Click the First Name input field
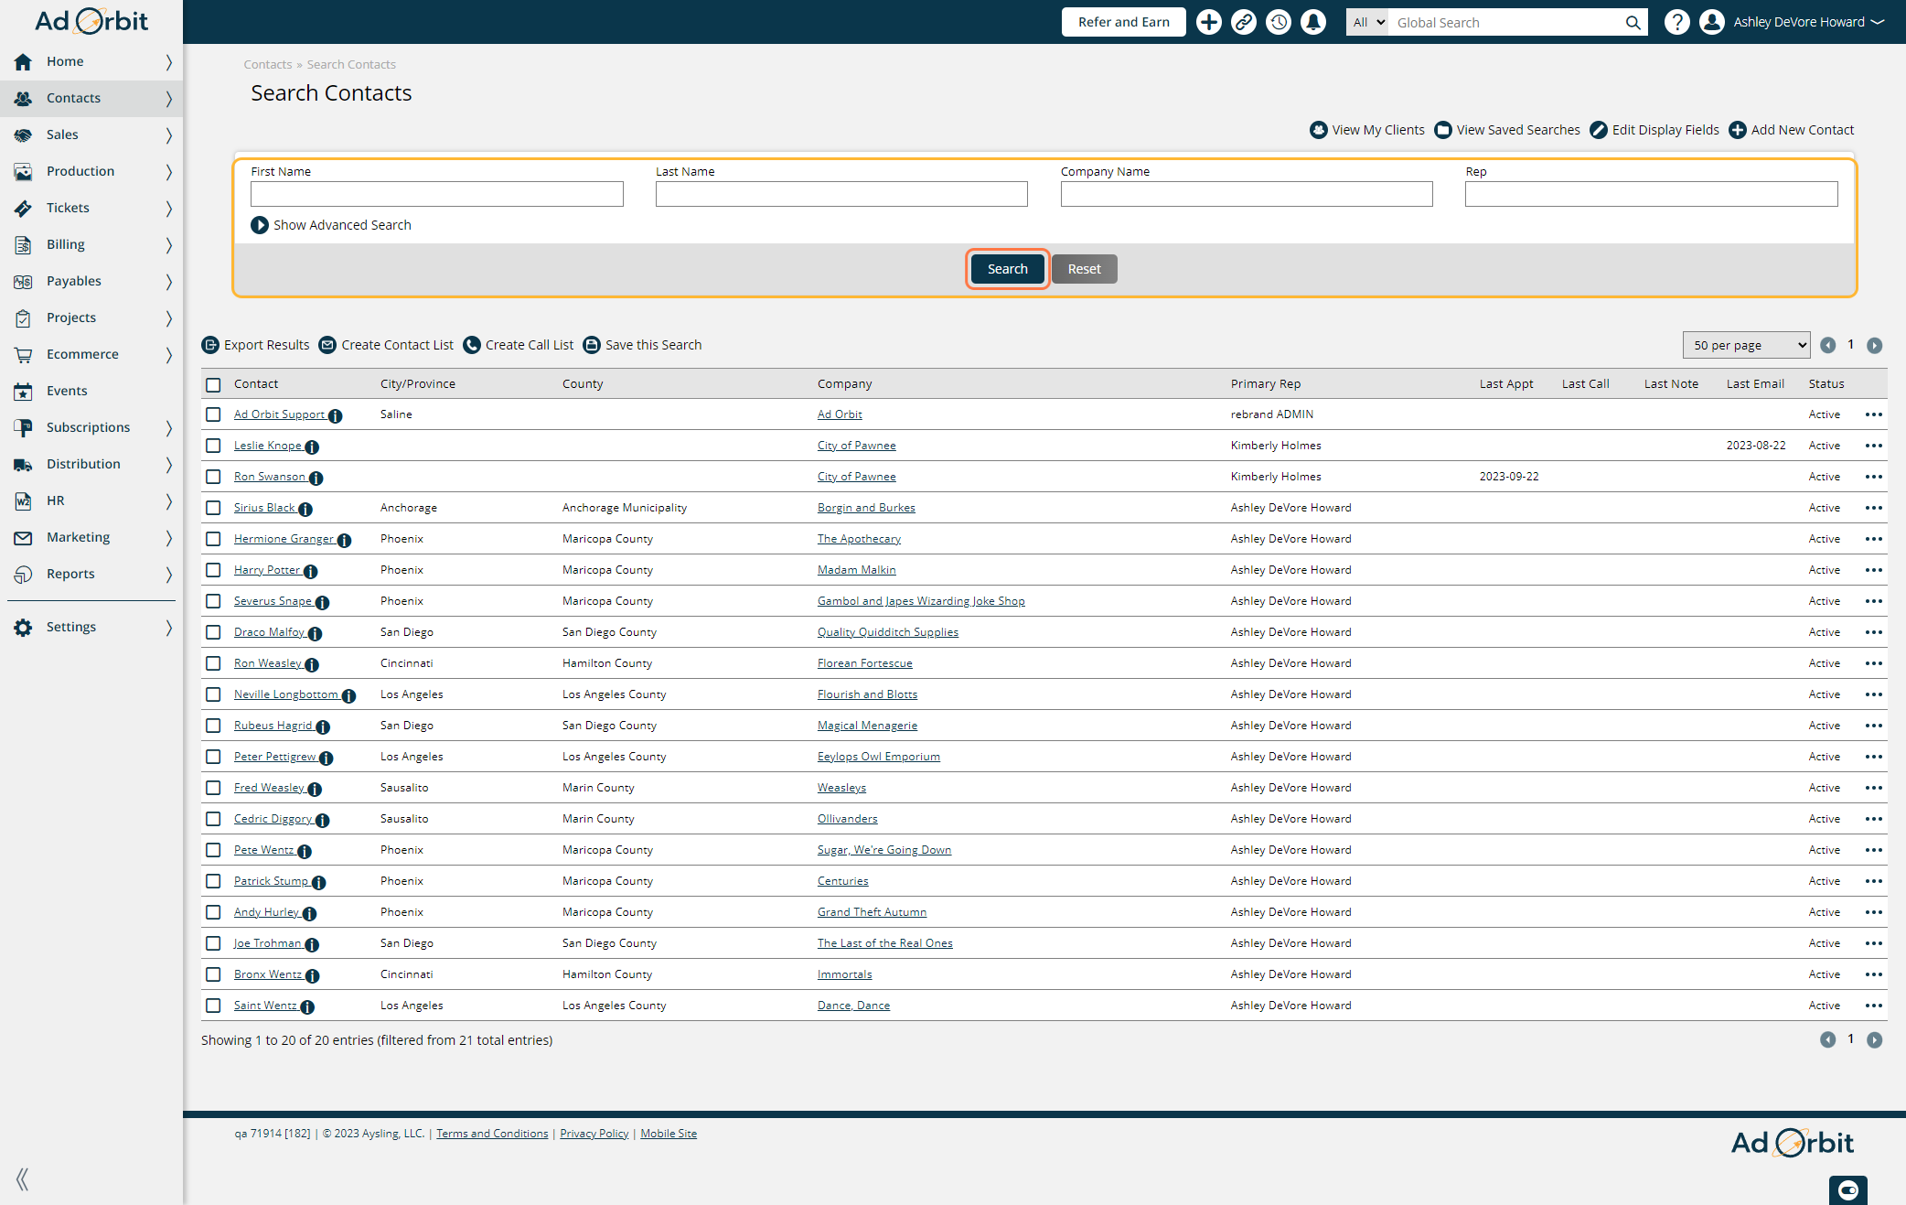The image size is (1906, 1205). pyautogui.click(x=437, y=194)
